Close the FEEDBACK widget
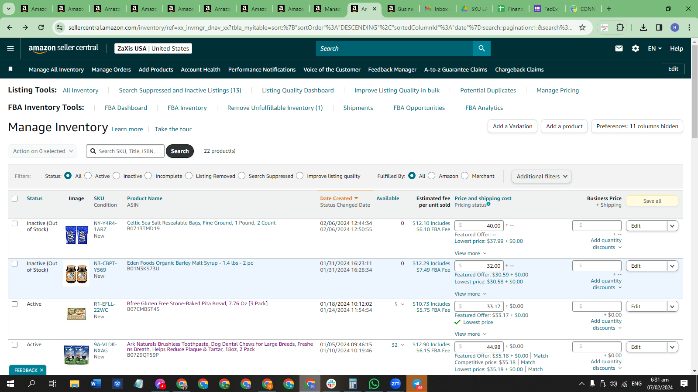 click(x=41, y=370)
